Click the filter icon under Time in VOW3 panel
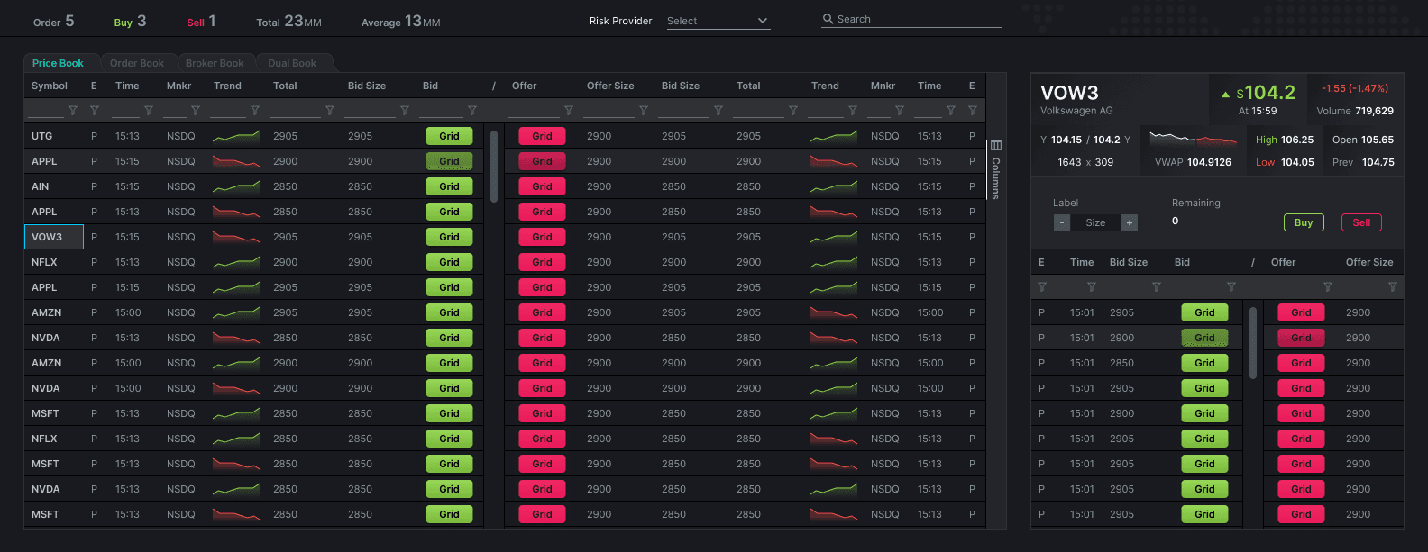This screenshot has height=552, width=1428. click(1092, 287)
